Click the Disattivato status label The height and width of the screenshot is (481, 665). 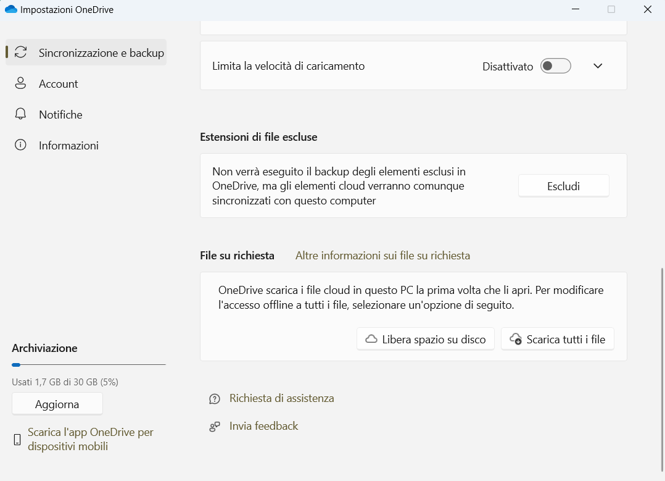pos(508,67)
